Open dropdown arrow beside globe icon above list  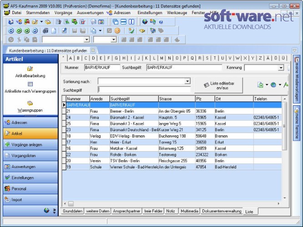point(280,84)
